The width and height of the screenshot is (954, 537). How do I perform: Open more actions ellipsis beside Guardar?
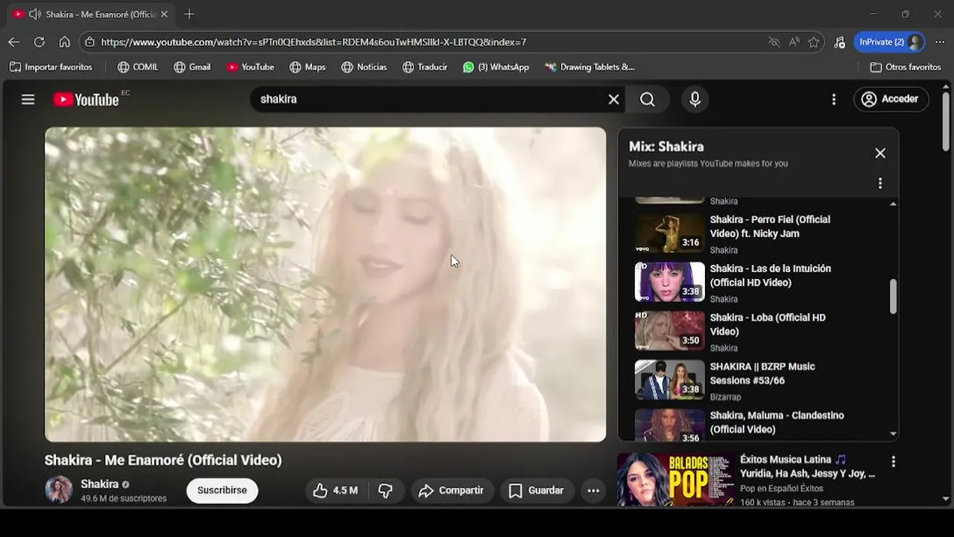pos(593,490)
